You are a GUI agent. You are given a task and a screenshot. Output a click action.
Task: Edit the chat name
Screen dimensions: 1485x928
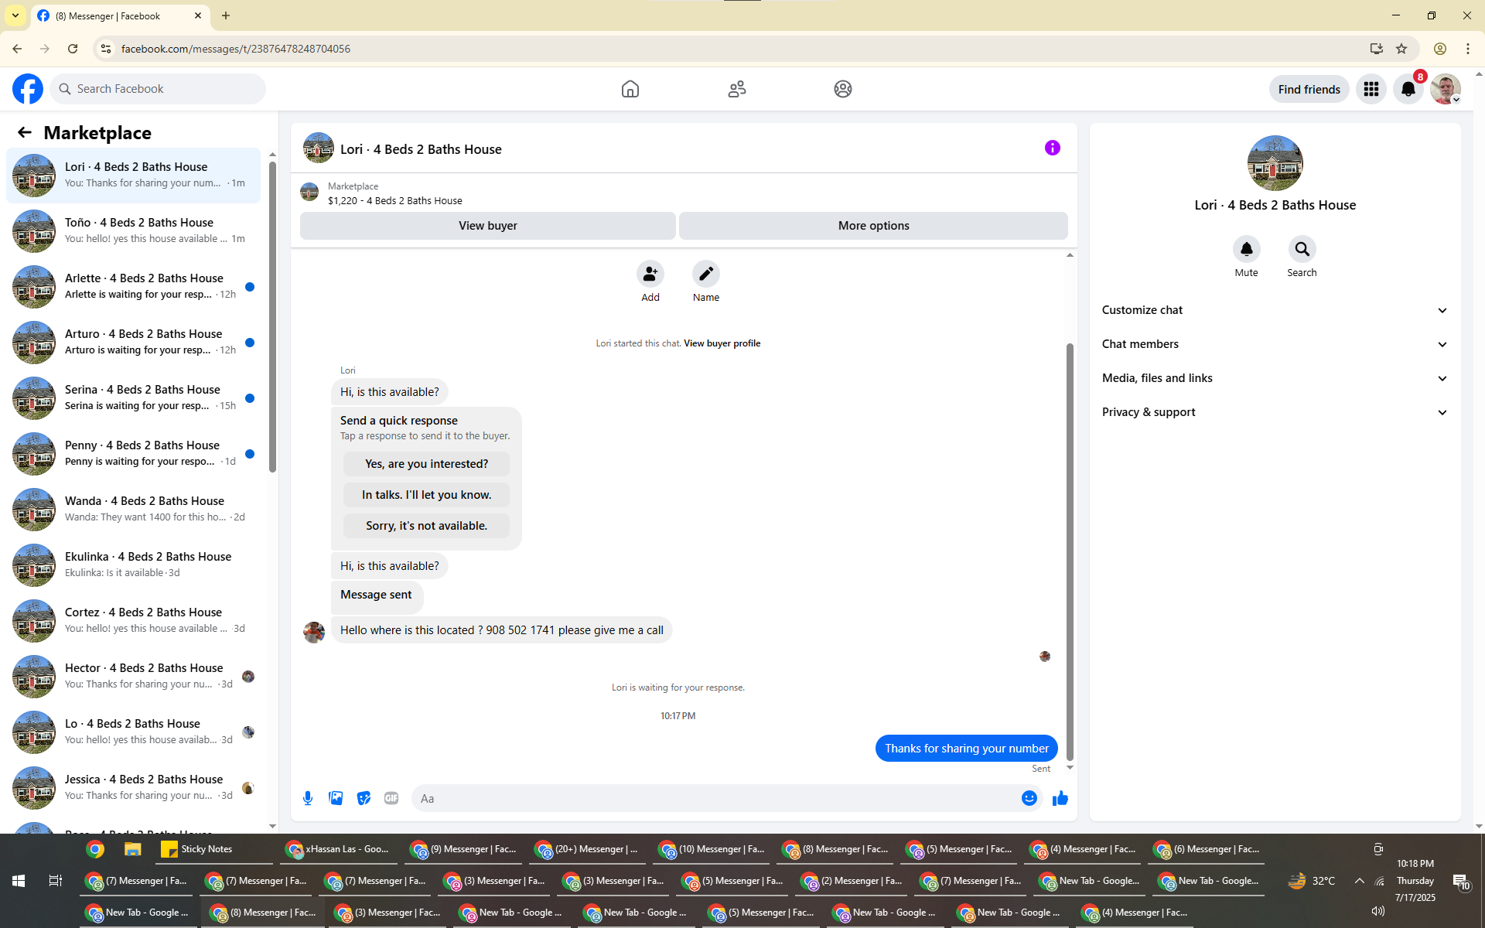[x=706, y=274]
